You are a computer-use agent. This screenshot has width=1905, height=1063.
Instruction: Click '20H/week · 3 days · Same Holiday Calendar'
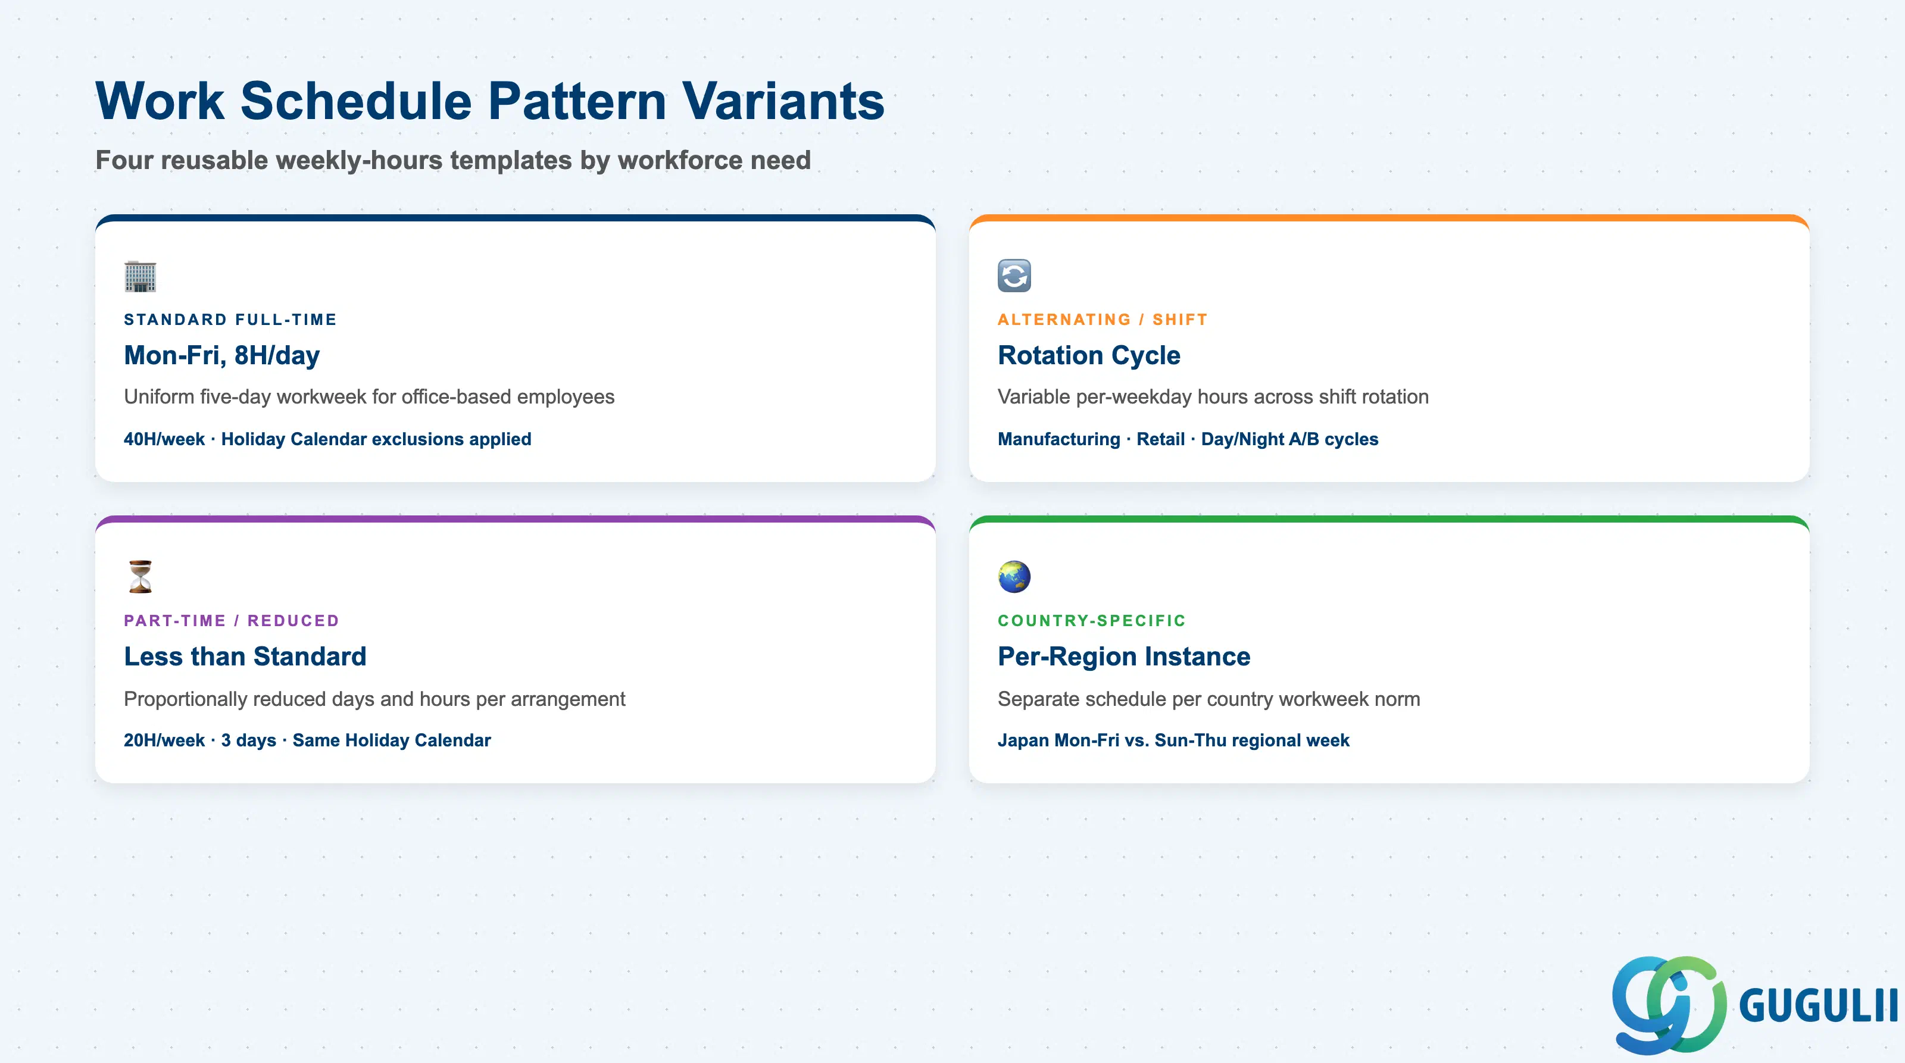pyautogui.click(x=307, y=740)
